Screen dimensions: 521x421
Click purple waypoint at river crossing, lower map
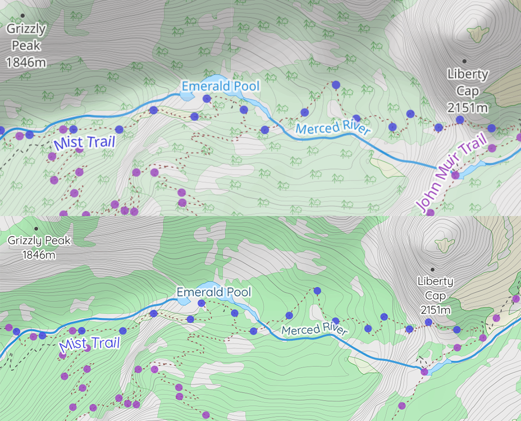coord(424,372)
